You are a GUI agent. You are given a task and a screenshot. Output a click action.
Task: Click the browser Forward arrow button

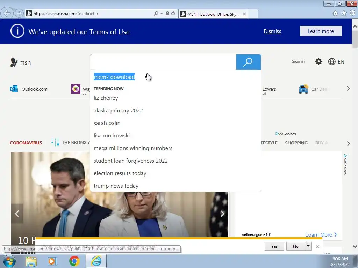point(20,14)
